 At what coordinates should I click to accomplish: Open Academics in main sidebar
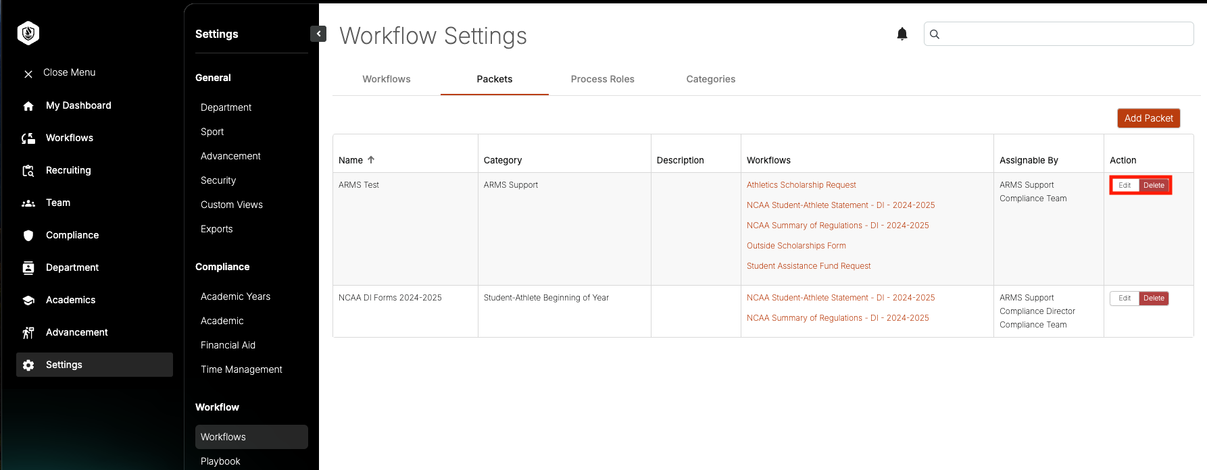pyautogui.click(x=70, y=300)
